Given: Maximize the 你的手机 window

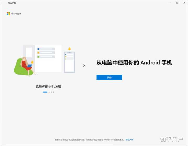Looking at the screenshot, I should point(177,3).
